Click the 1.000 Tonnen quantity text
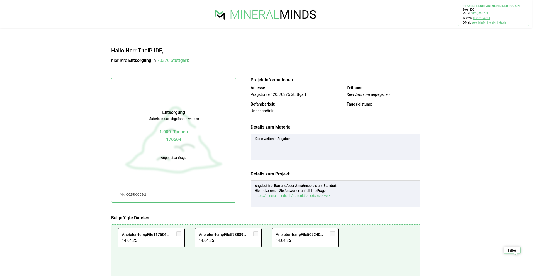The width and height of the screenshot is (535, 276). click(x=174, y=132)
